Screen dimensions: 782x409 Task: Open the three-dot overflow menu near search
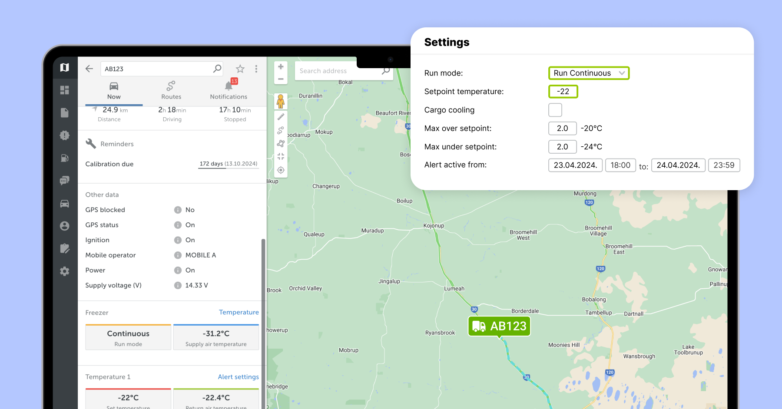pyautogui.click(x=256, y=68)
